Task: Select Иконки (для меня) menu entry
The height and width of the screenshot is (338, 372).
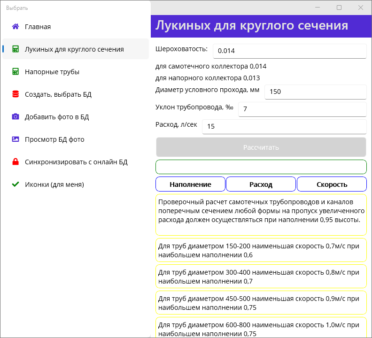Action: 54,184
